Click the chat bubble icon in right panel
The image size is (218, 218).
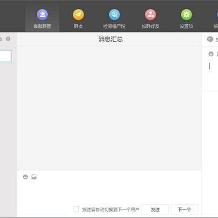(x=210, y=39)
